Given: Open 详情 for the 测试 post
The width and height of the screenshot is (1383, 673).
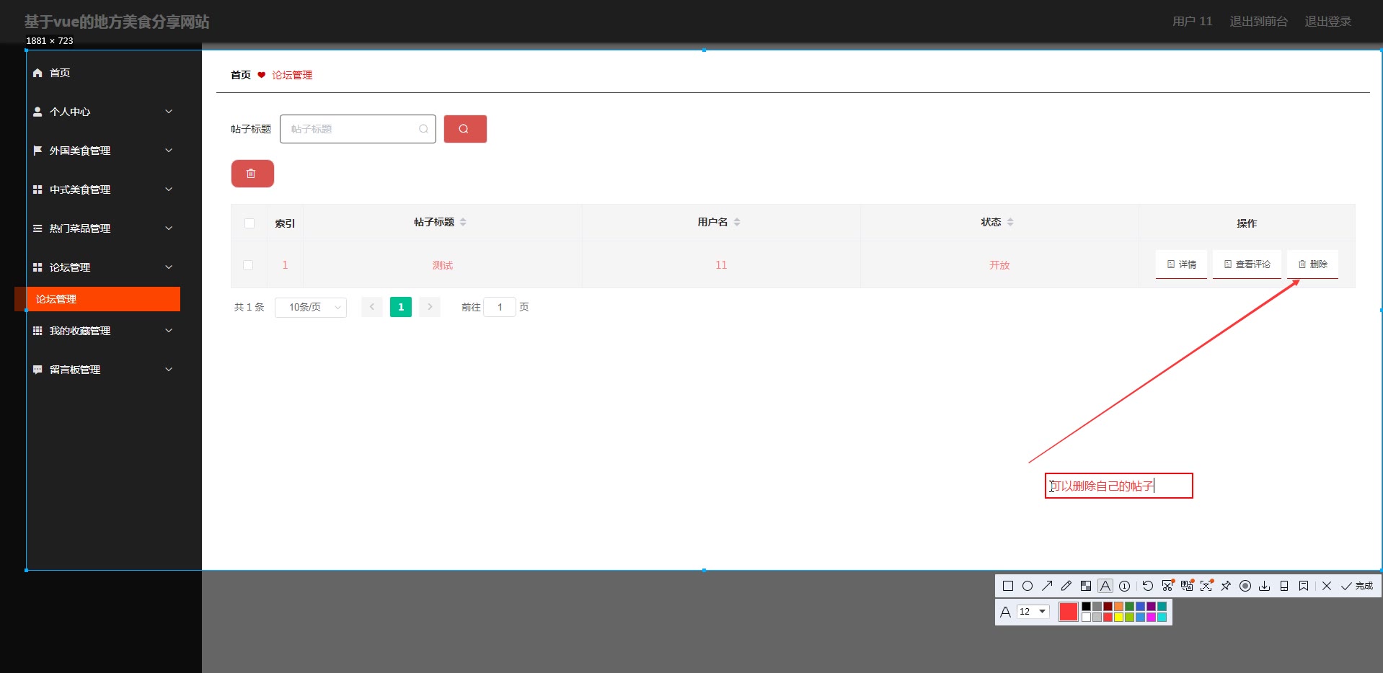Looking at the screenshot, I should point(1181,264).
